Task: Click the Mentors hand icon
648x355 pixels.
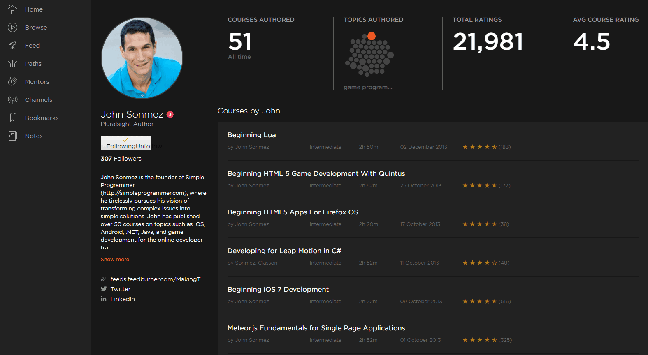Action: (13, 82)
